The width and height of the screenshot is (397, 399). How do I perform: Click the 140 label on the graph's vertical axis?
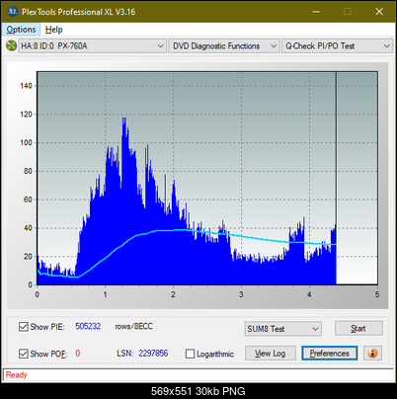26,86
